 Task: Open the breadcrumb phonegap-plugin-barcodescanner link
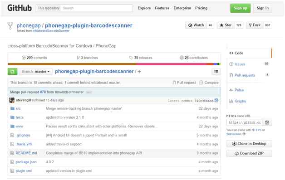94,71
